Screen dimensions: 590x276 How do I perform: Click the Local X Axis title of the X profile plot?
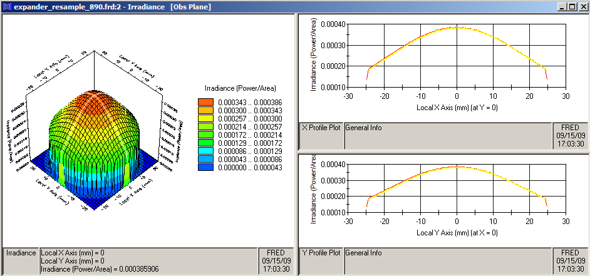(x=457, y=108)
